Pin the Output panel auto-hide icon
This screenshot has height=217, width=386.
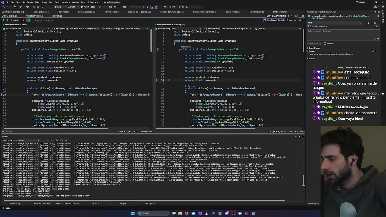[x=299, y=137]
